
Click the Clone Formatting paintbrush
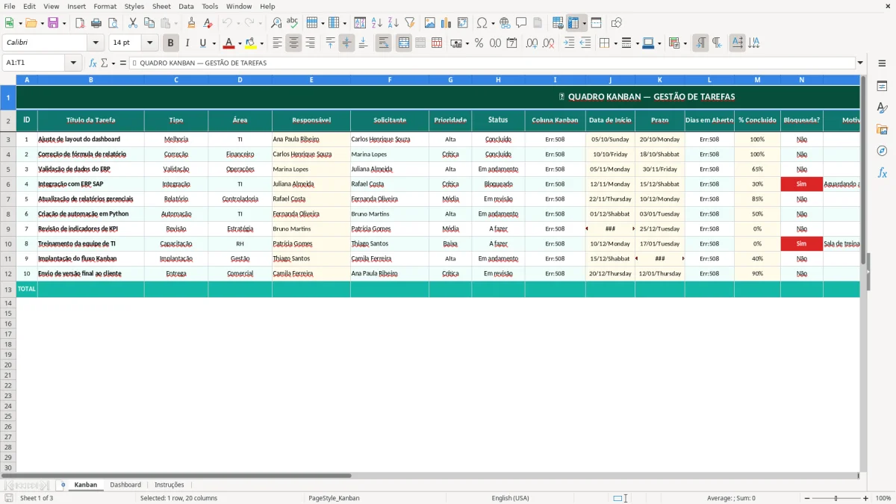(192, 23)
